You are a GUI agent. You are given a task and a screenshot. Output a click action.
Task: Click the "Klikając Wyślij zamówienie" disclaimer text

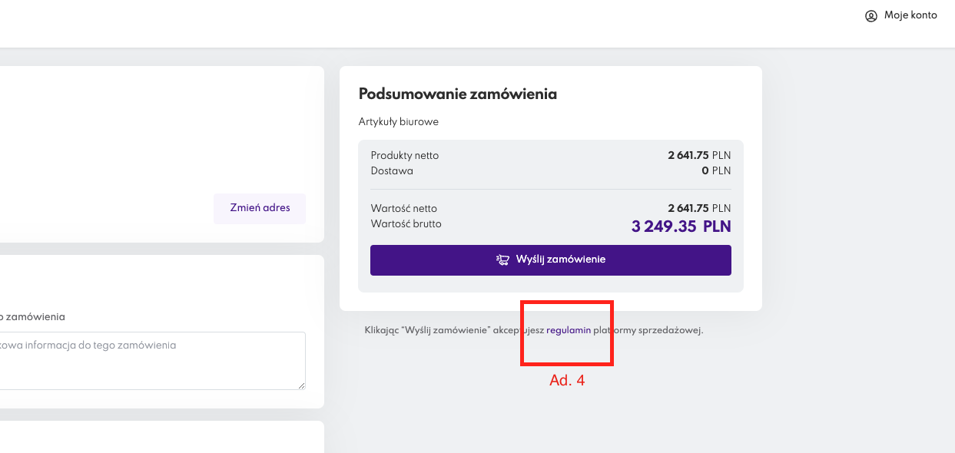click(x=453, y=331)
